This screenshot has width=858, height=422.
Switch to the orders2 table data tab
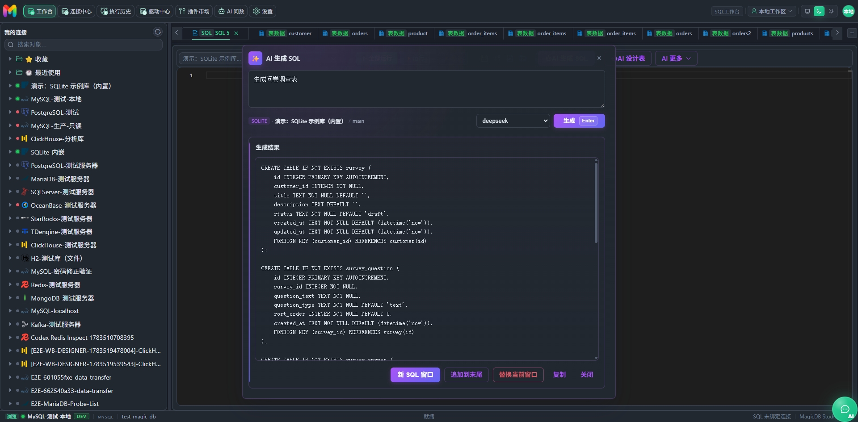click(727, 33)
